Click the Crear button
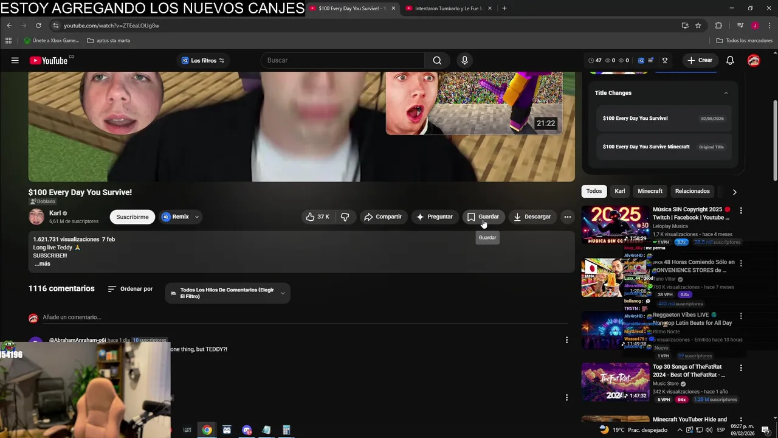 (700, 60)
